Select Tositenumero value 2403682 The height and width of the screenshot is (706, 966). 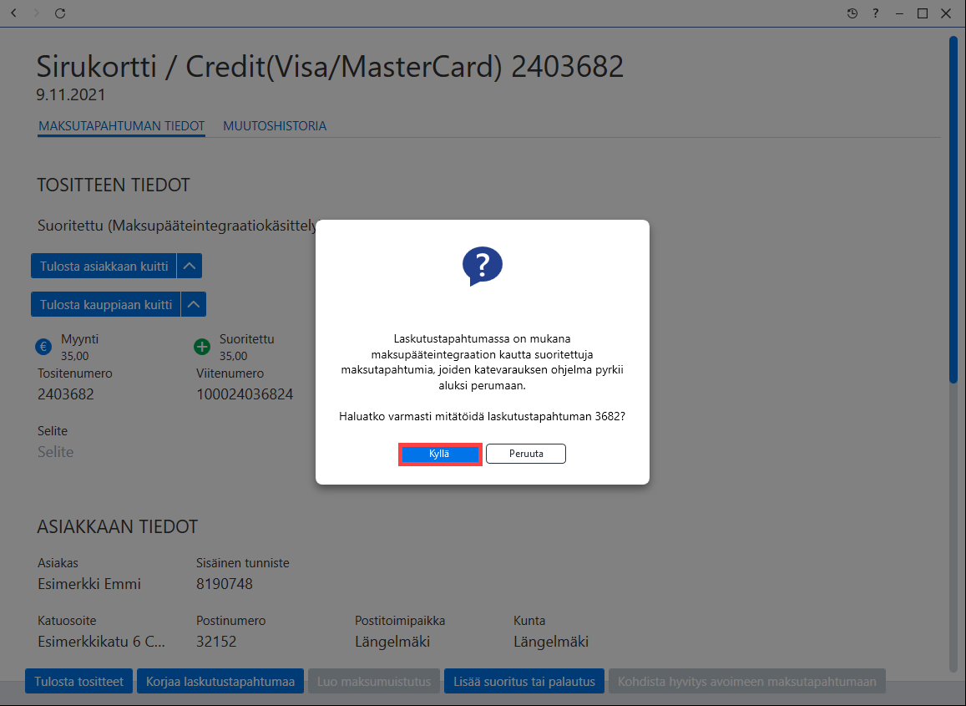66,394
